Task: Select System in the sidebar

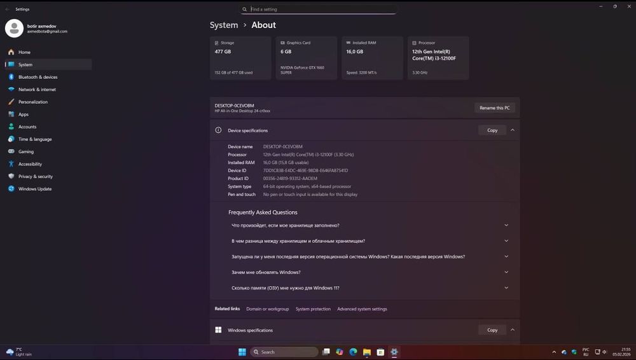Action: coord(48,64)
